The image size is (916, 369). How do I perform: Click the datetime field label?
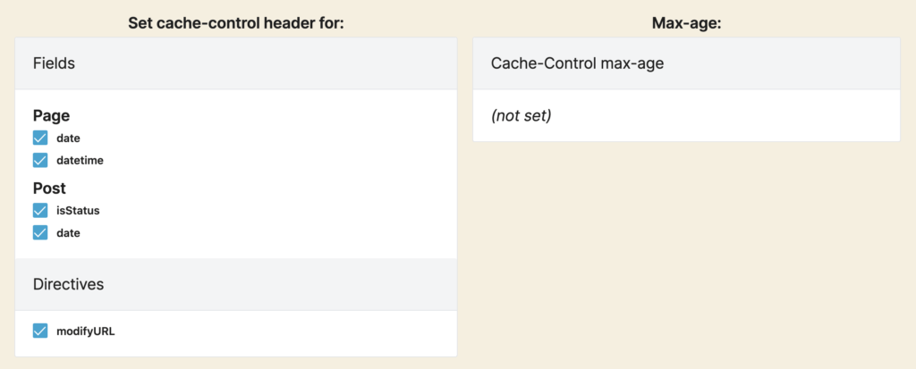coord(80,161)
